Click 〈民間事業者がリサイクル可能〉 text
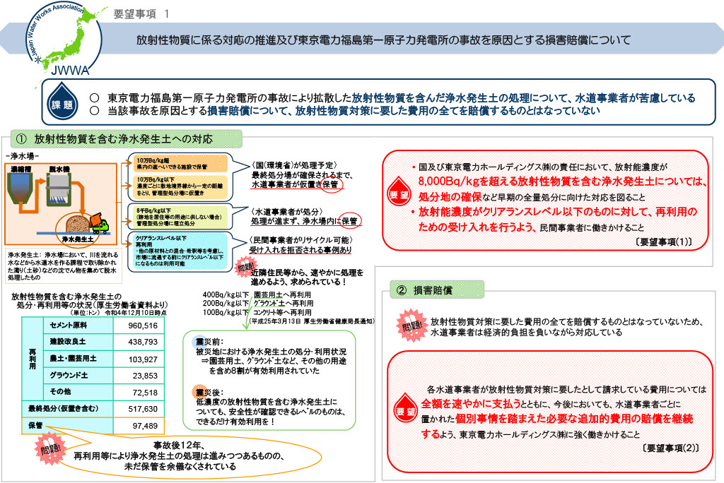The width and height of the screenshot is (724, 483). (300, 240)
